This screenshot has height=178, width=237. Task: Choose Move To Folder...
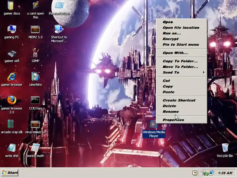click(181, 67)
